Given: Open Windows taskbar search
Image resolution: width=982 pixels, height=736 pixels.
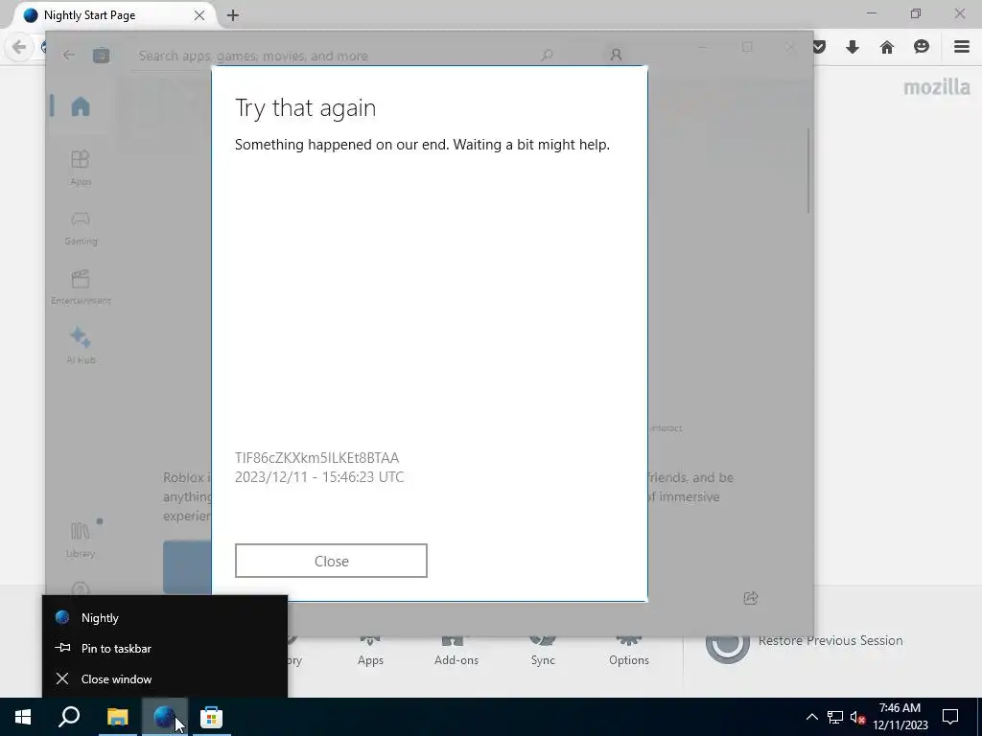Looking at the screenshot, I should click(69, 717).
